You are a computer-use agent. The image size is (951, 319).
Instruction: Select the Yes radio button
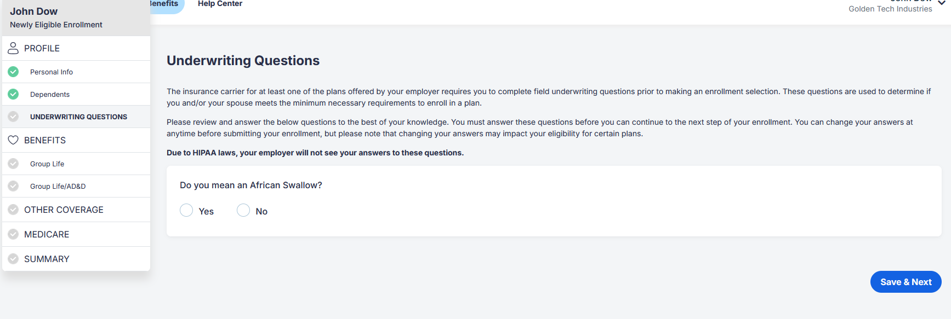click(186, 211)
